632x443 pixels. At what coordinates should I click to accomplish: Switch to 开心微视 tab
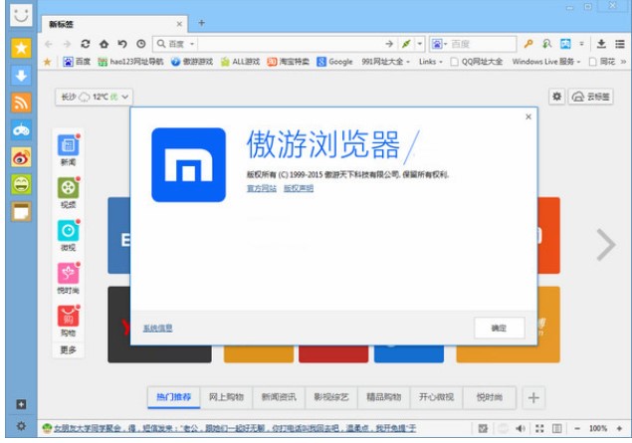pos(436,397)
